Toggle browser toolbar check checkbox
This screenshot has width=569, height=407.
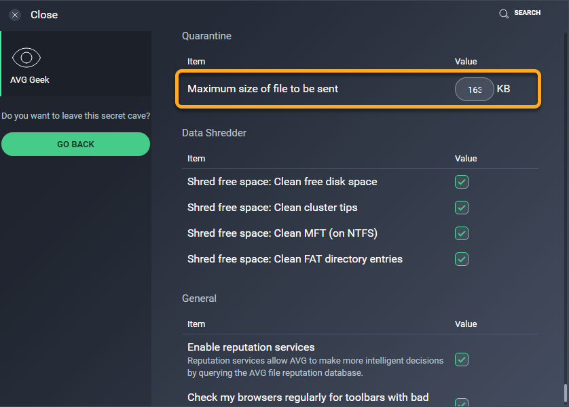(462, 403)
